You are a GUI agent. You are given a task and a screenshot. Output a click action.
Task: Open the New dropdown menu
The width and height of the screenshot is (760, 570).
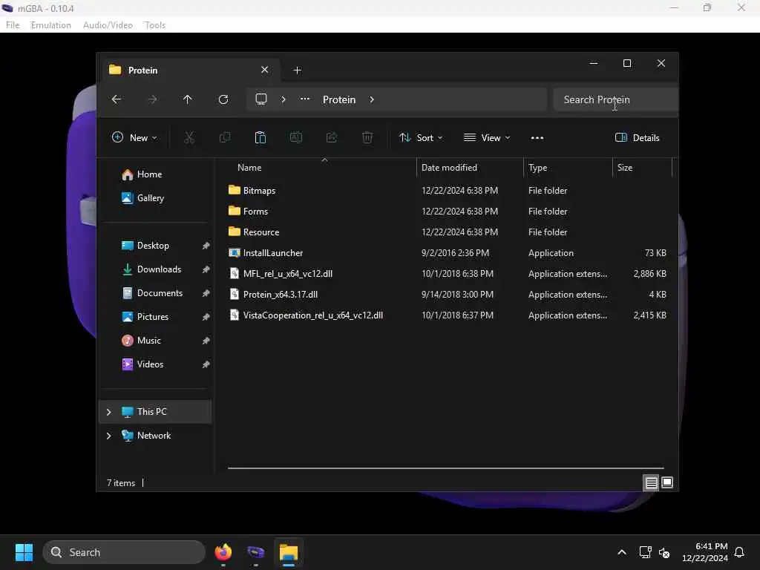tap(134, 137)
